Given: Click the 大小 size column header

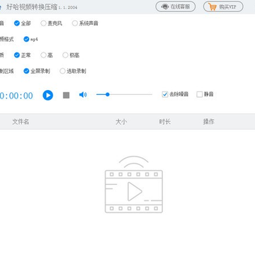Looking at the screenshot, I should pos(121,122).
